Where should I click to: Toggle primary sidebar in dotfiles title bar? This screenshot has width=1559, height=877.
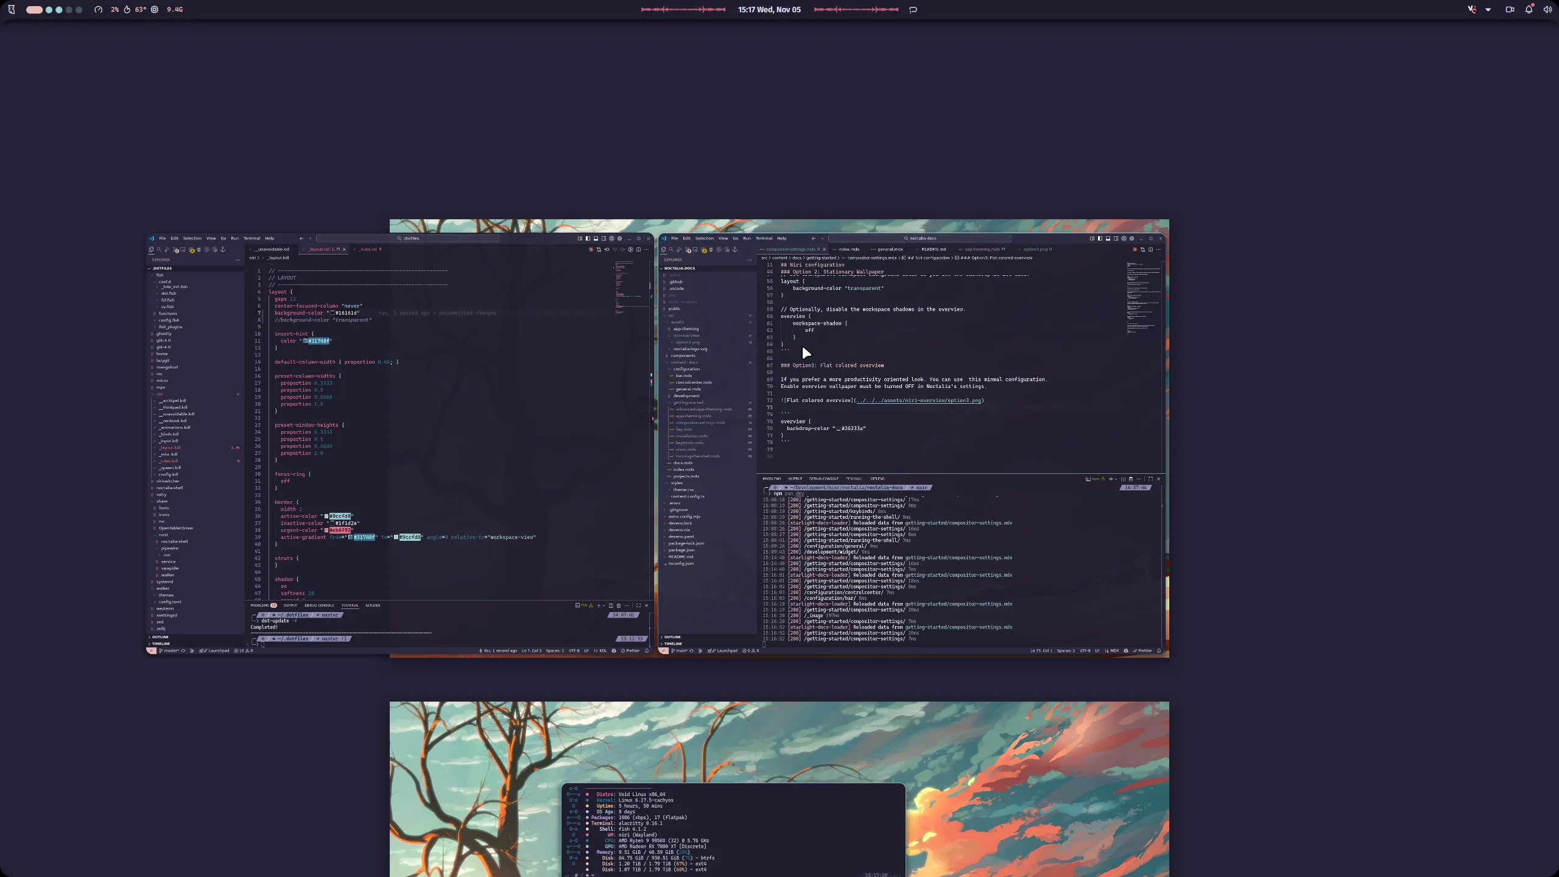tap(588, 239)
